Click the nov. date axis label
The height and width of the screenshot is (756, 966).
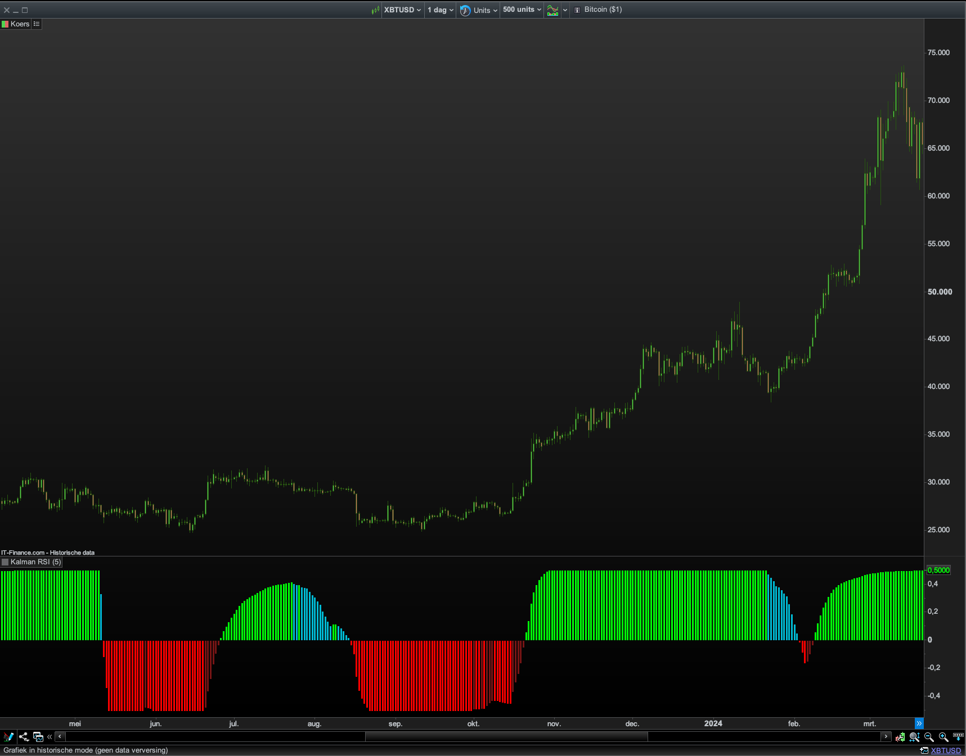pos(554,724)
